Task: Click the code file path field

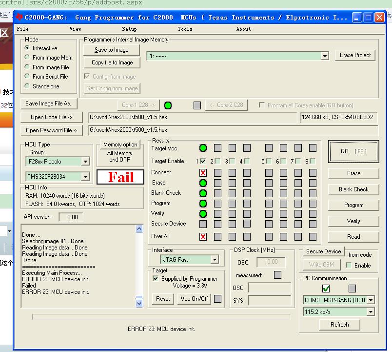Action: point(193,117)
